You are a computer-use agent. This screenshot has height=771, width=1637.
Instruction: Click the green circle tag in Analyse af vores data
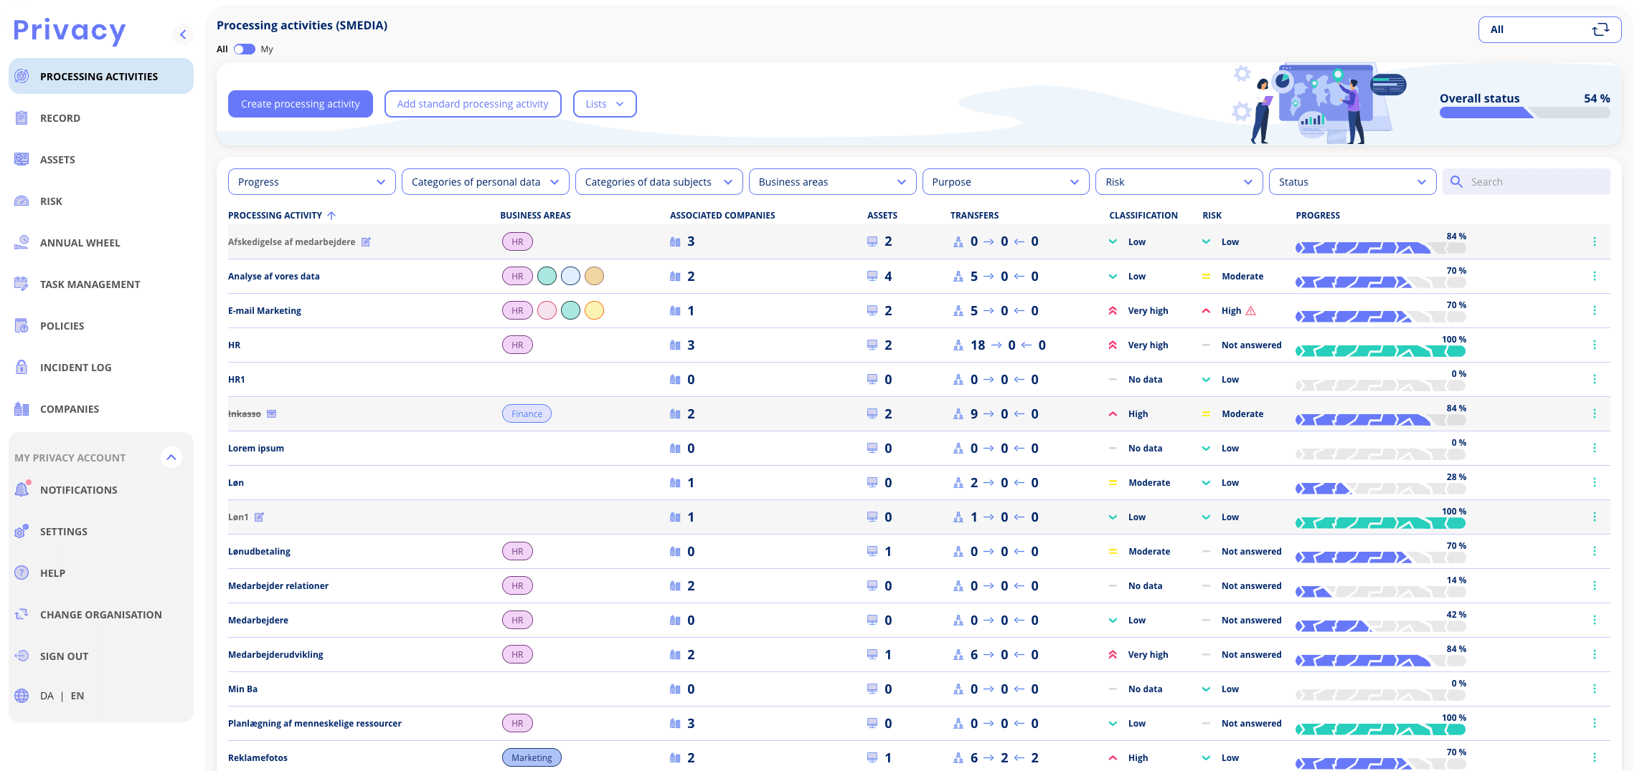click(x=547, y=277)
